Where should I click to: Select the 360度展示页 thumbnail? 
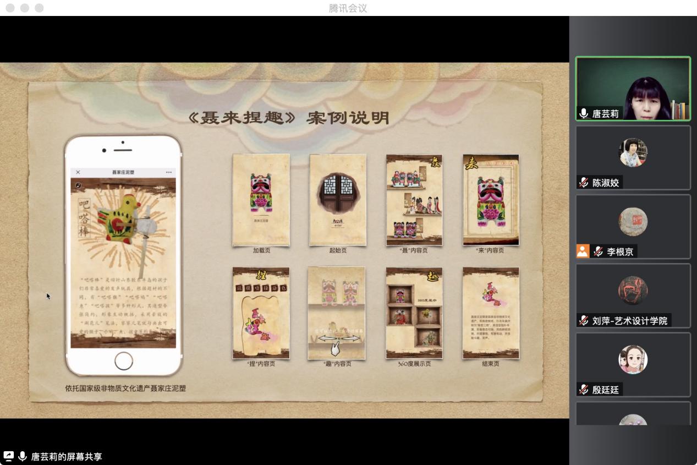click(414, 313)
